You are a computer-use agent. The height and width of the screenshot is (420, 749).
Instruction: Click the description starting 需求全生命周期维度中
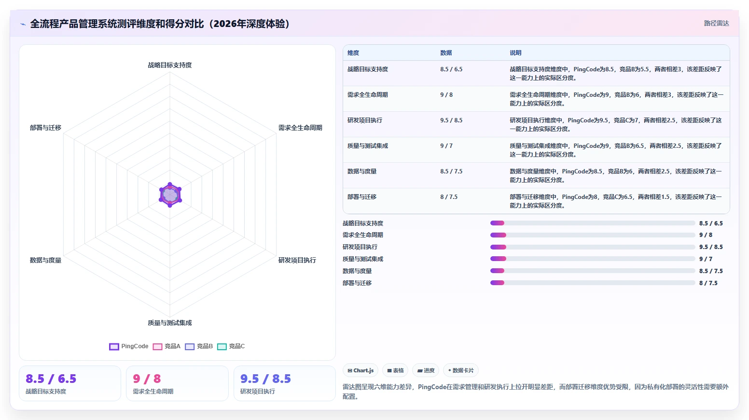point(617,99)
